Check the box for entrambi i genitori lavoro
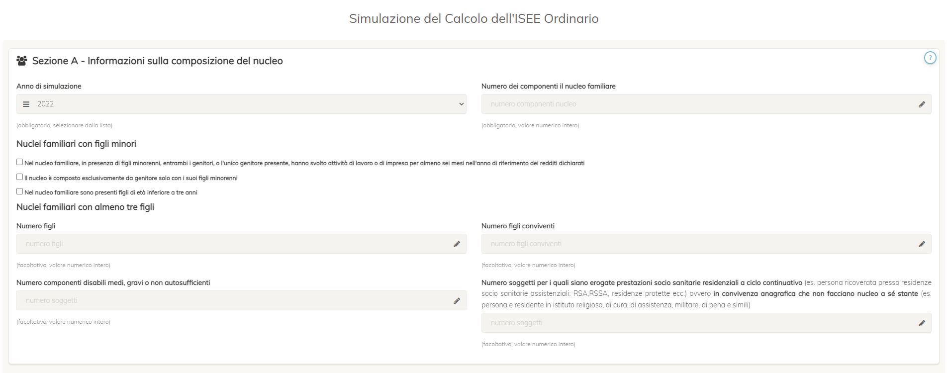948x373 pixels. (20, 162)
